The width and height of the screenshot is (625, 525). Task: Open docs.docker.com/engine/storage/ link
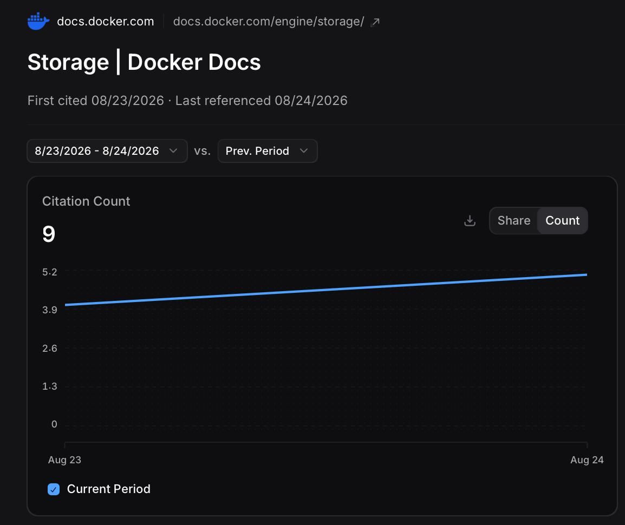pyautogui.click(x=268, y=22)
